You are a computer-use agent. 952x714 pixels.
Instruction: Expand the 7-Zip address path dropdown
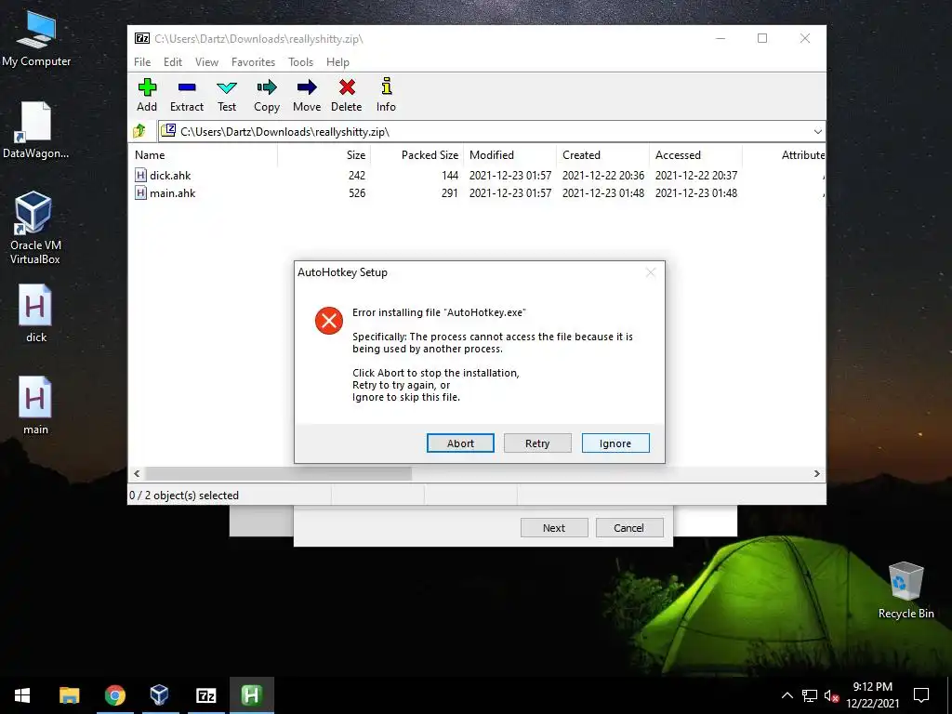[x=817, y=132]
